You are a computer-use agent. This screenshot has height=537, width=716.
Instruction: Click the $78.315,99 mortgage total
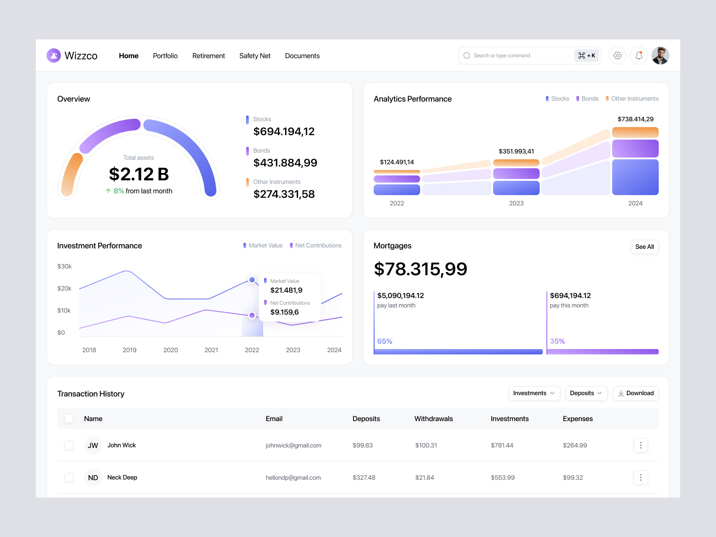pos(421,269)
